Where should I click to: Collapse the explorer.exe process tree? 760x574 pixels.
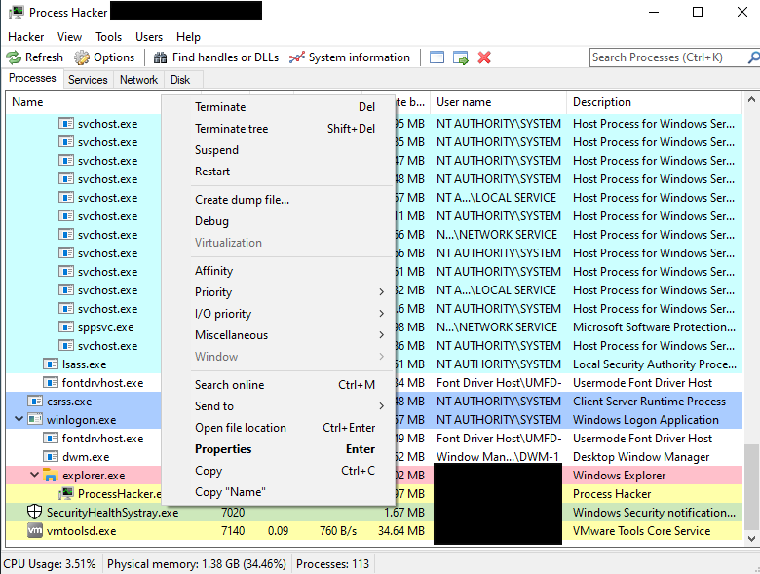(34, 476)
